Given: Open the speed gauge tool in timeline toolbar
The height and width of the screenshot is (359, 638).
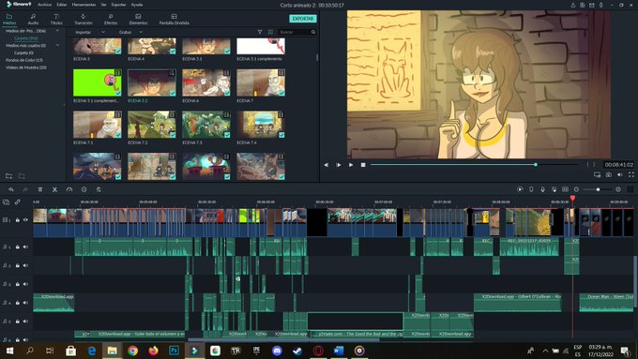Looking at the screenshot, I should click(69, 189).
